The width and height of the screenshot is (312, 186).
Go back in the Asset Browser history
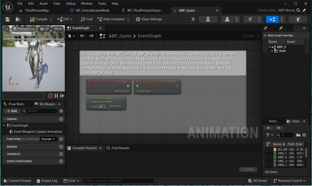[x=268, y=128]
